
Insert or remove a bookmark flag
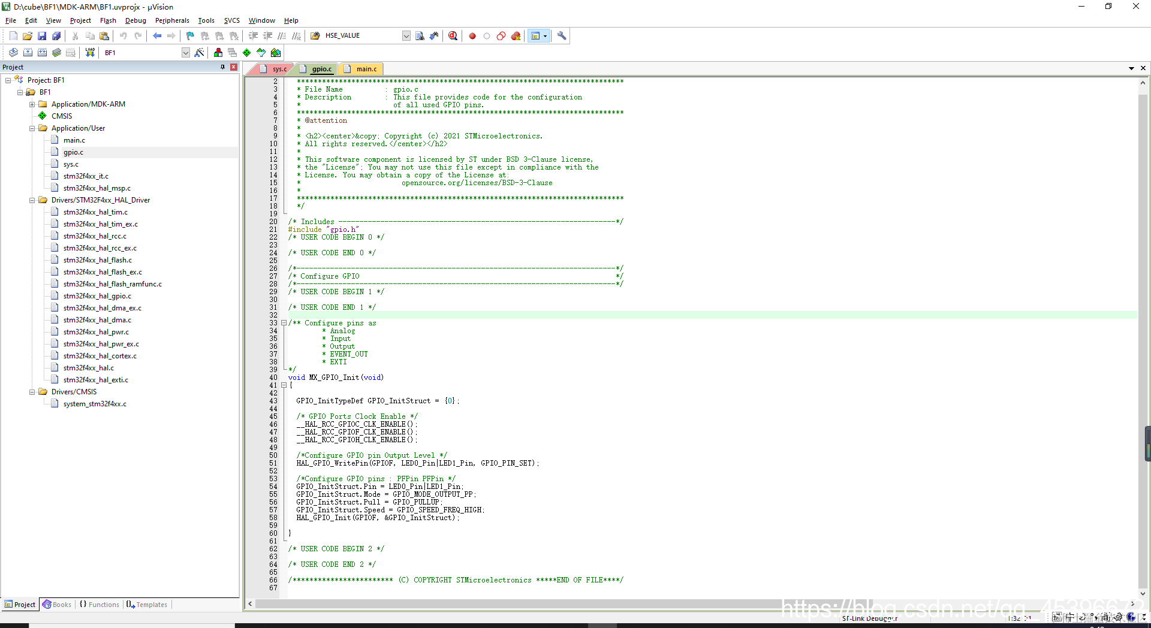pyautogui.click(x=190, y=36)
